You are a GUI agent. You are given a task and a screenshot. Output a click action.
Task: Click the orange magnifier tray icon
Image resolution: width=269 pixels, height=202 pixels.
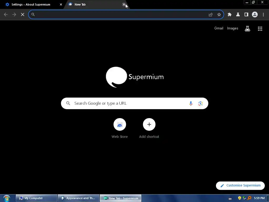point(249,198)
